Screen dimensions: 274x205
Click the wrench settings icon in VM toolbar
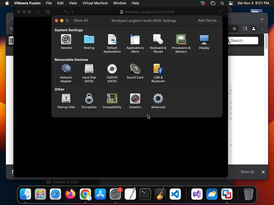(x=66, y=12)
